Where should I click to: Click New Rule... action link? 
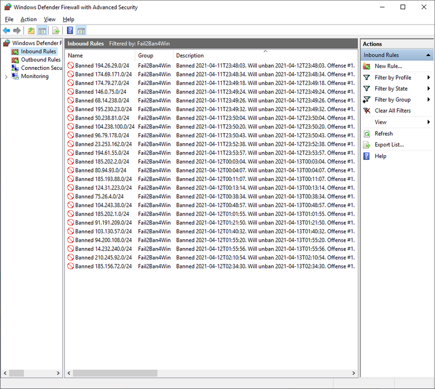tap(388, 66)
